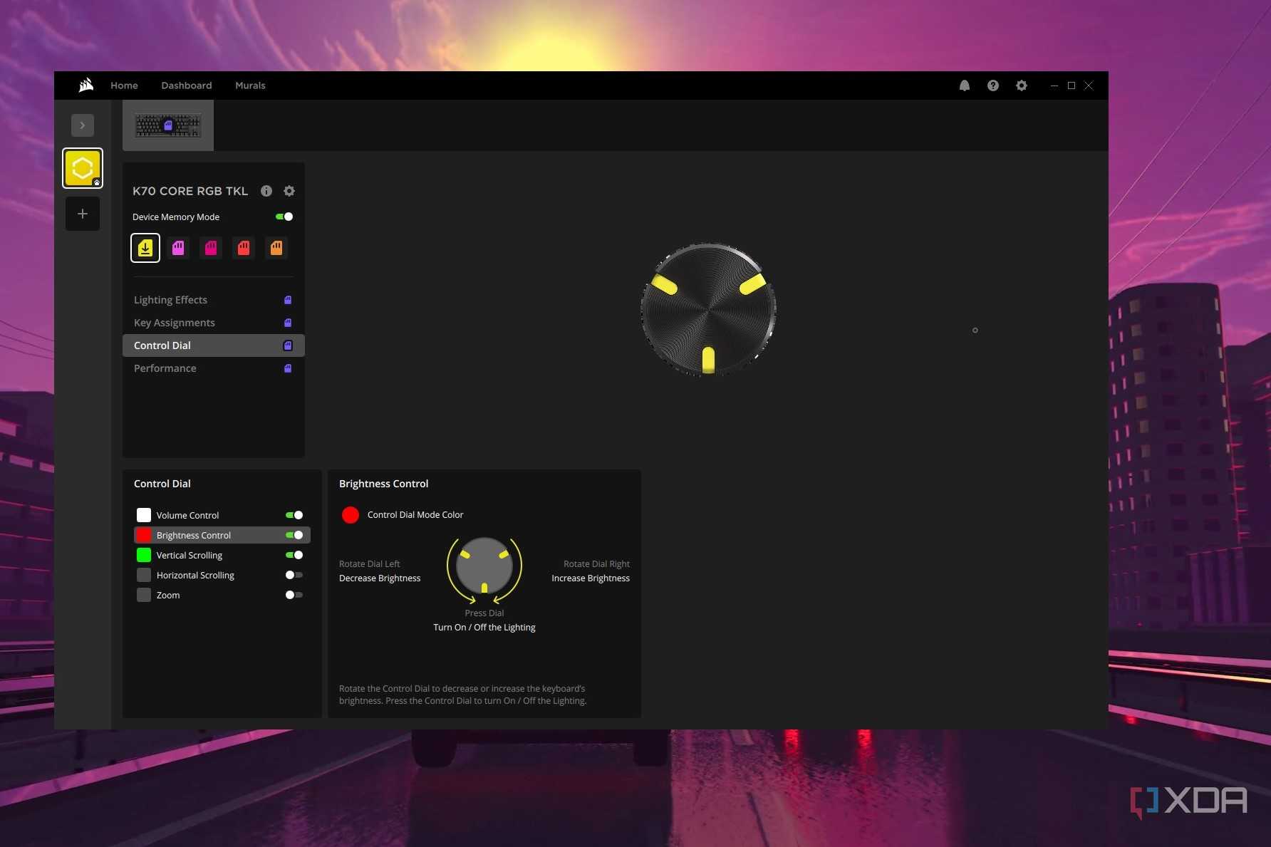The image size is (1271, 847).
Task: Open the Home tab
Action: [124, 85]
